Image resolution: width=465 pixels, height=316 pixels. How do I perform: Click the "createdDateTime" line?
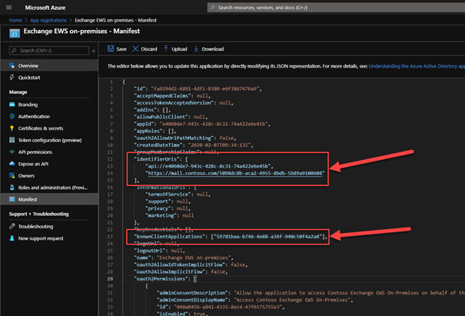(x=194, y=145)
